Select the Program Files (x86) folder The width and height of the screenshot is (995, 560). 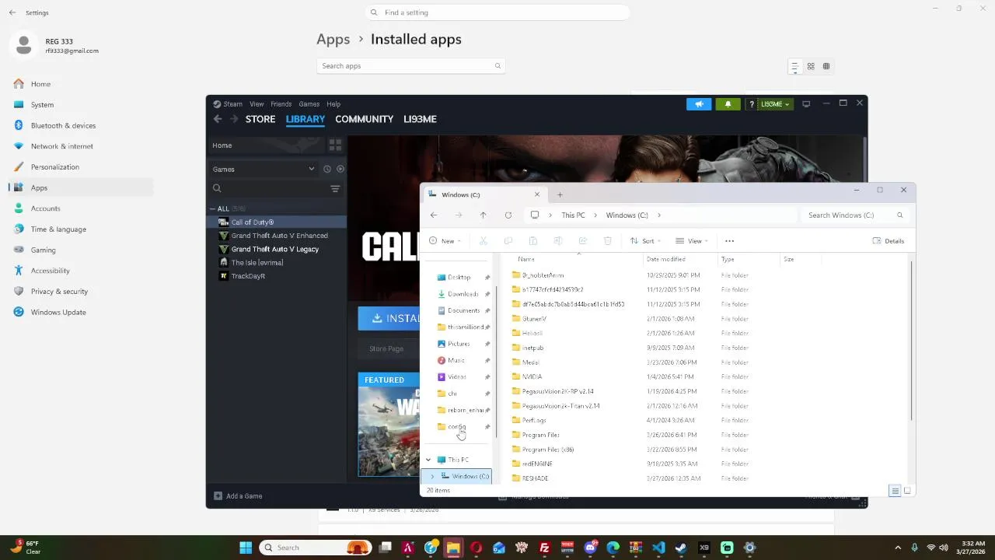548,450
